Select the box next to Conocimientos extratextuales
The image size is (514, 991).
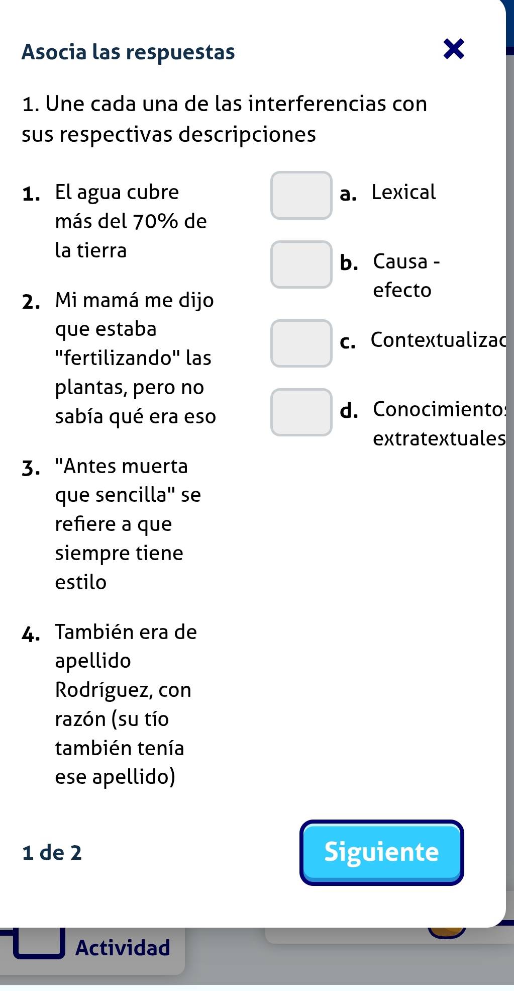[x=301, y=413]
